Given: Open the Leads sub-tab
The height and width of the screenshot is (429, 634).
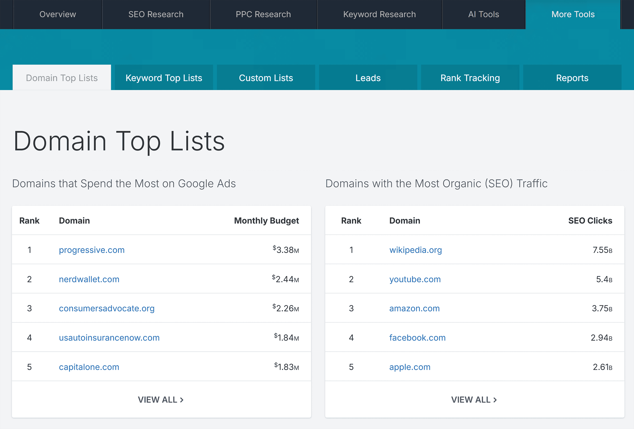Looking at the screenshot, I should [x=368, y=78].
